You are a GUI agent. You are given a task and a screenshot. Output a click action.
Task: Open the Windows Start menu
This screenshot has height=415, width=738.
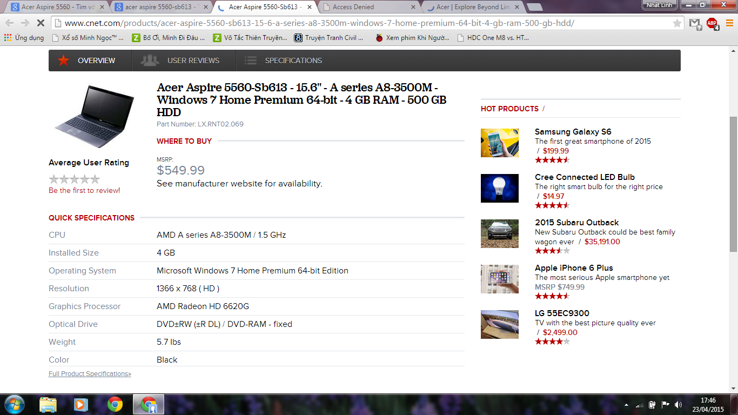click(14, 404)
